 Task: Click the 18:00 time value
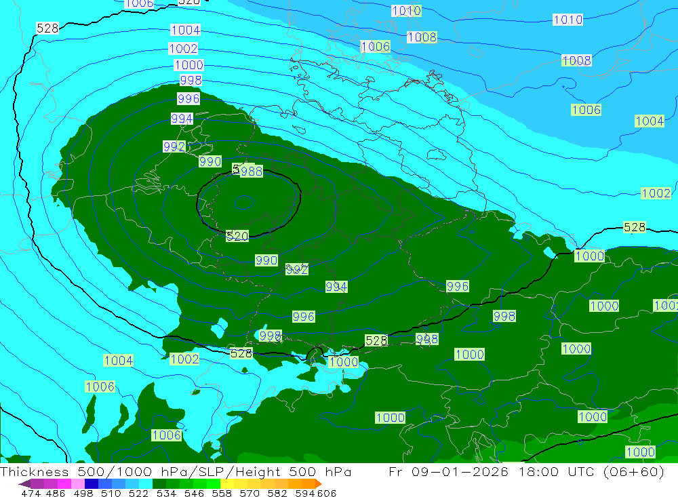coord(539,471)
